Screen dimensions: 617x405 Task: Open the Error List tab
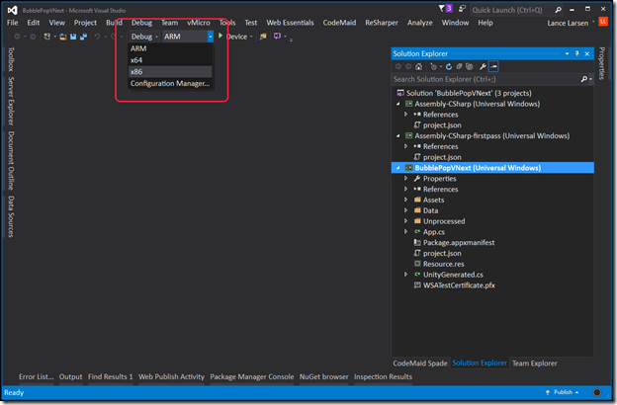(37, 376)
